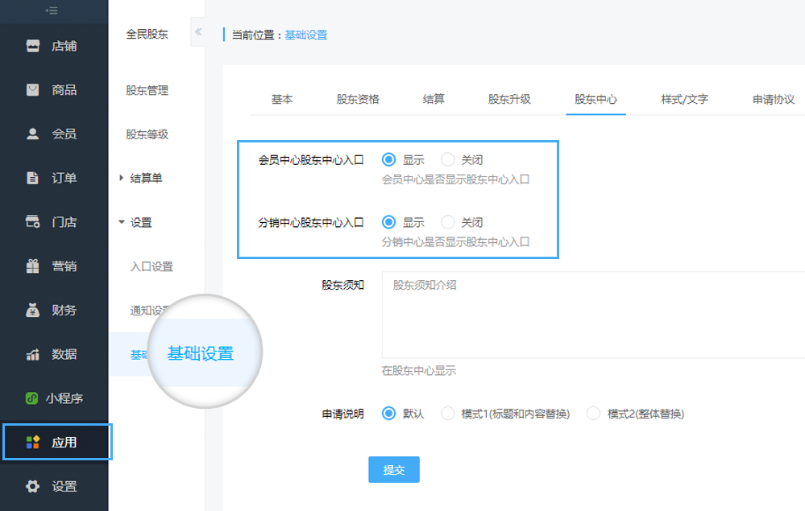805x511 pixels.
Task: Open the 订单 orders icon
Action: 33,178
